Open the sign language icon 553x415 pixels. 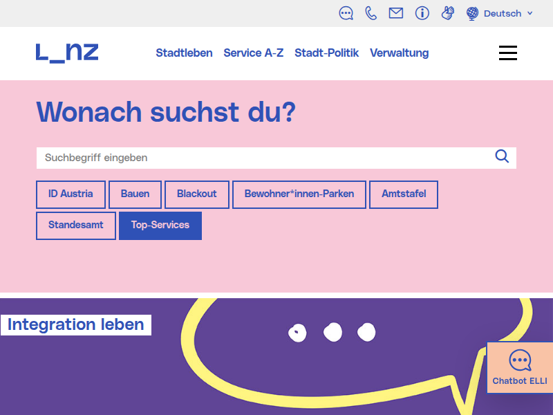(x=448, y=13)
